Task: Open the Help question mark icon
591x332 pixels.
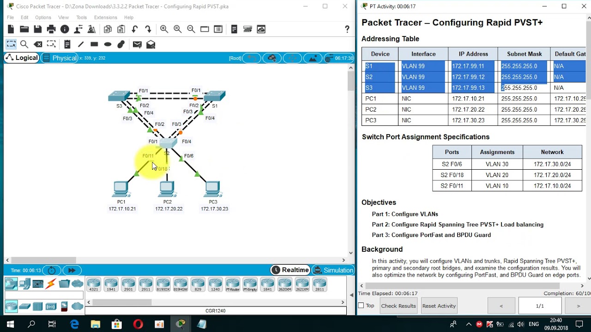Action: [x=347, y=30]
